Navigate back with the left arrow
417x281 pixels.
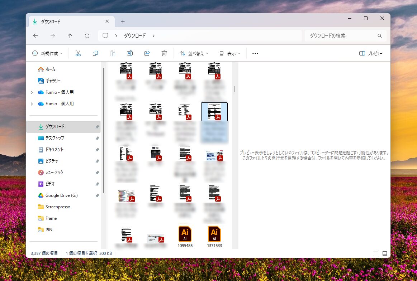(35, 36)
